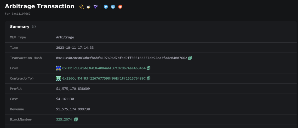Image resolution: width=298 pixels, height=128 pixels.
Task: Share the transaction via Telegram icon
Action: click(113, 7)
